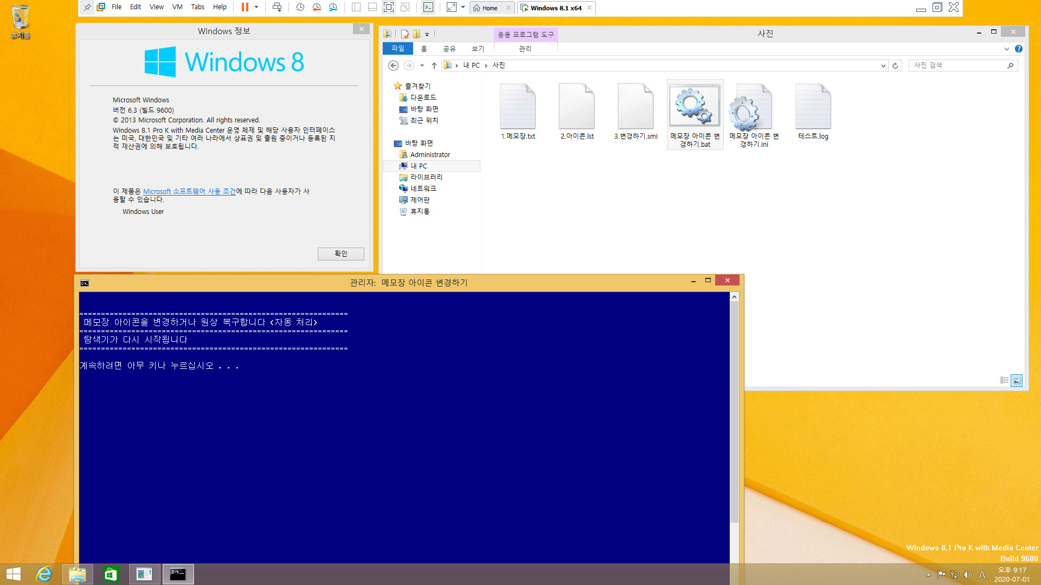Click the VMware library icon next to pin
The width and height of the screenshot is (1041, 585).
pos(101,7)
